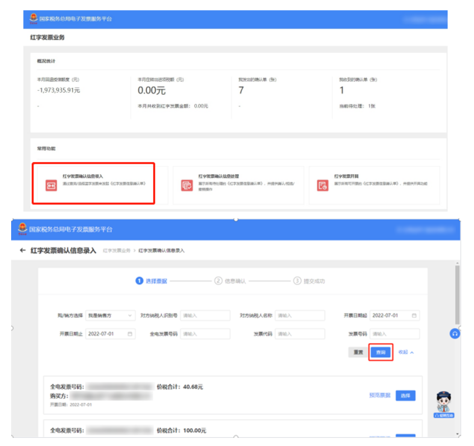
Task: Open calendar icon in 开票日期起 field
Action: coord(414,316)
